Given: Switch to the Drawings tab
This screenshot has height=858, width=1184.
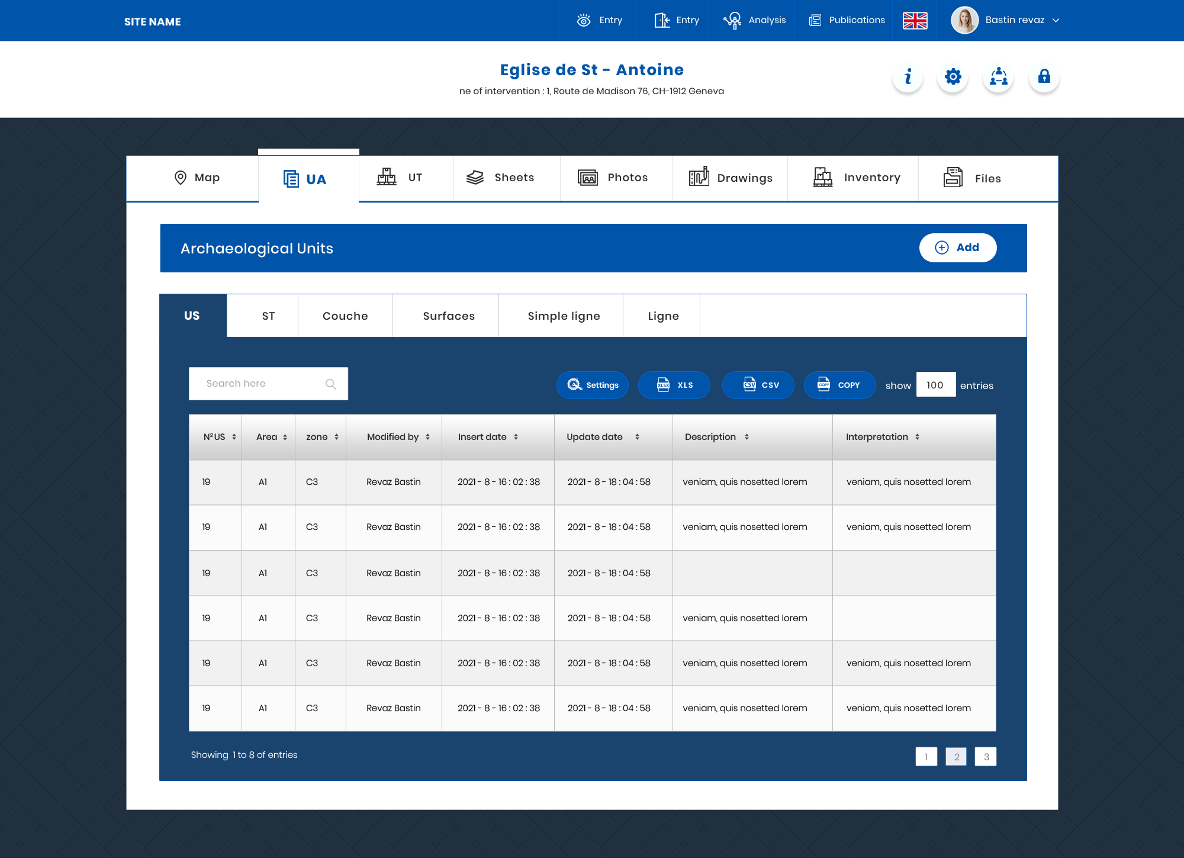Looking at the screenshot, I should [x=731, y=178].
